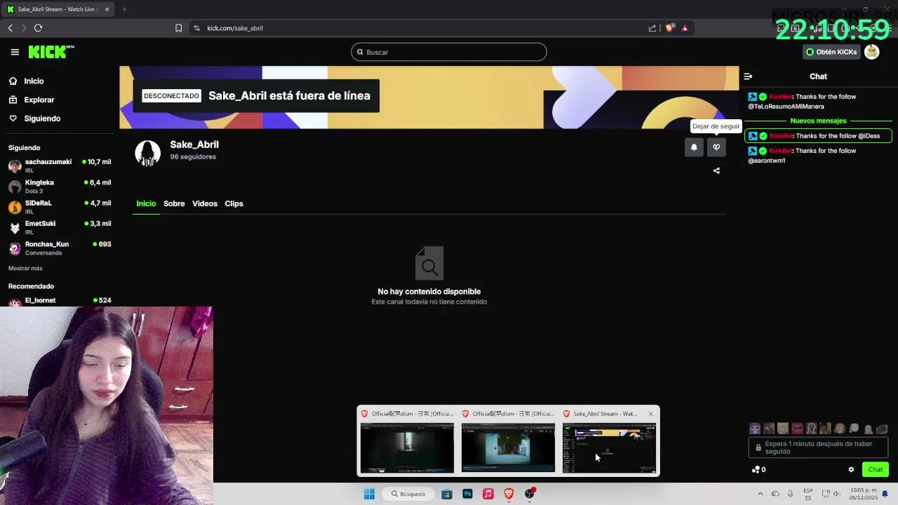Expand Mostrar más in sidebar
The width and height of the screenshot is (898, 505).
point(25,269)
